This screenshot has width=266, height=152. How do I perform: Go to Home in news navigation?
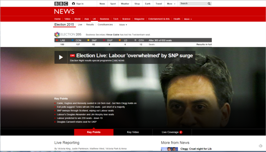pos(57,19)
